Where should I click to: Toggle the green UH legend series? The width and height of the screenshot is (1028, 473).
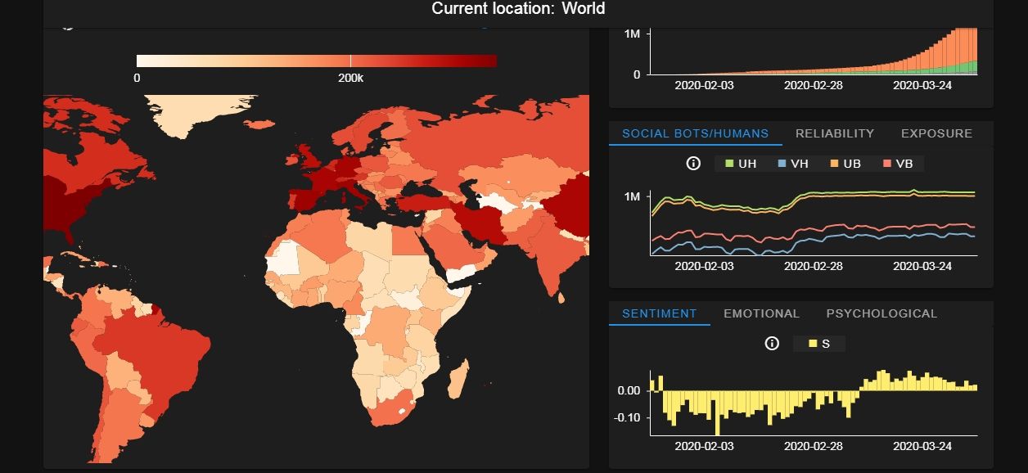pyautogui.click(x=739, y=164)
